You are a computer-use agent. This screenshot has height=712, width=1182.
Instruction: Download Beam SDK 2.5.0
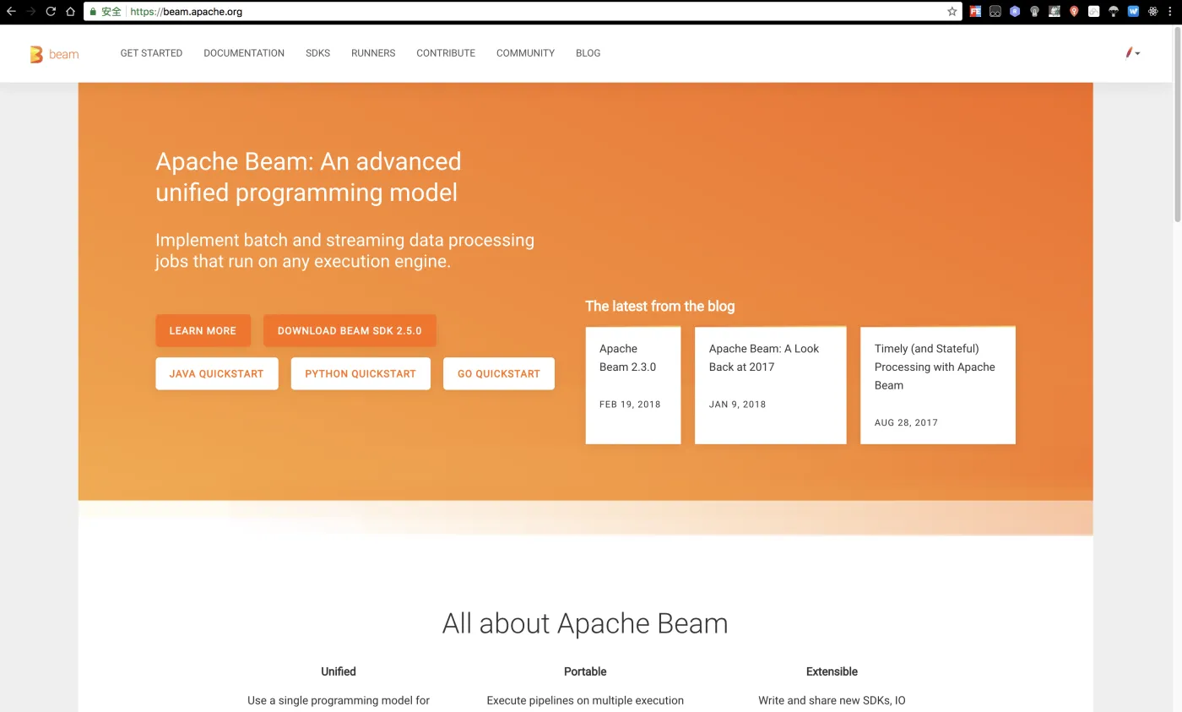[350, 330]
